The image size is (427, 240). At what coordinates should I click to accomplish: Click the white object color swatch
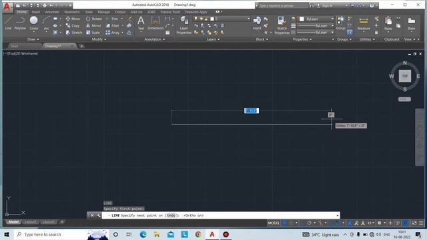coord(302,19)
